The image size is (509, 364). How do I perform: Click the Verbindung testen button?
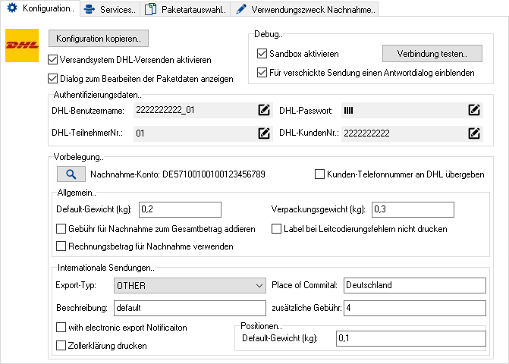432,54
